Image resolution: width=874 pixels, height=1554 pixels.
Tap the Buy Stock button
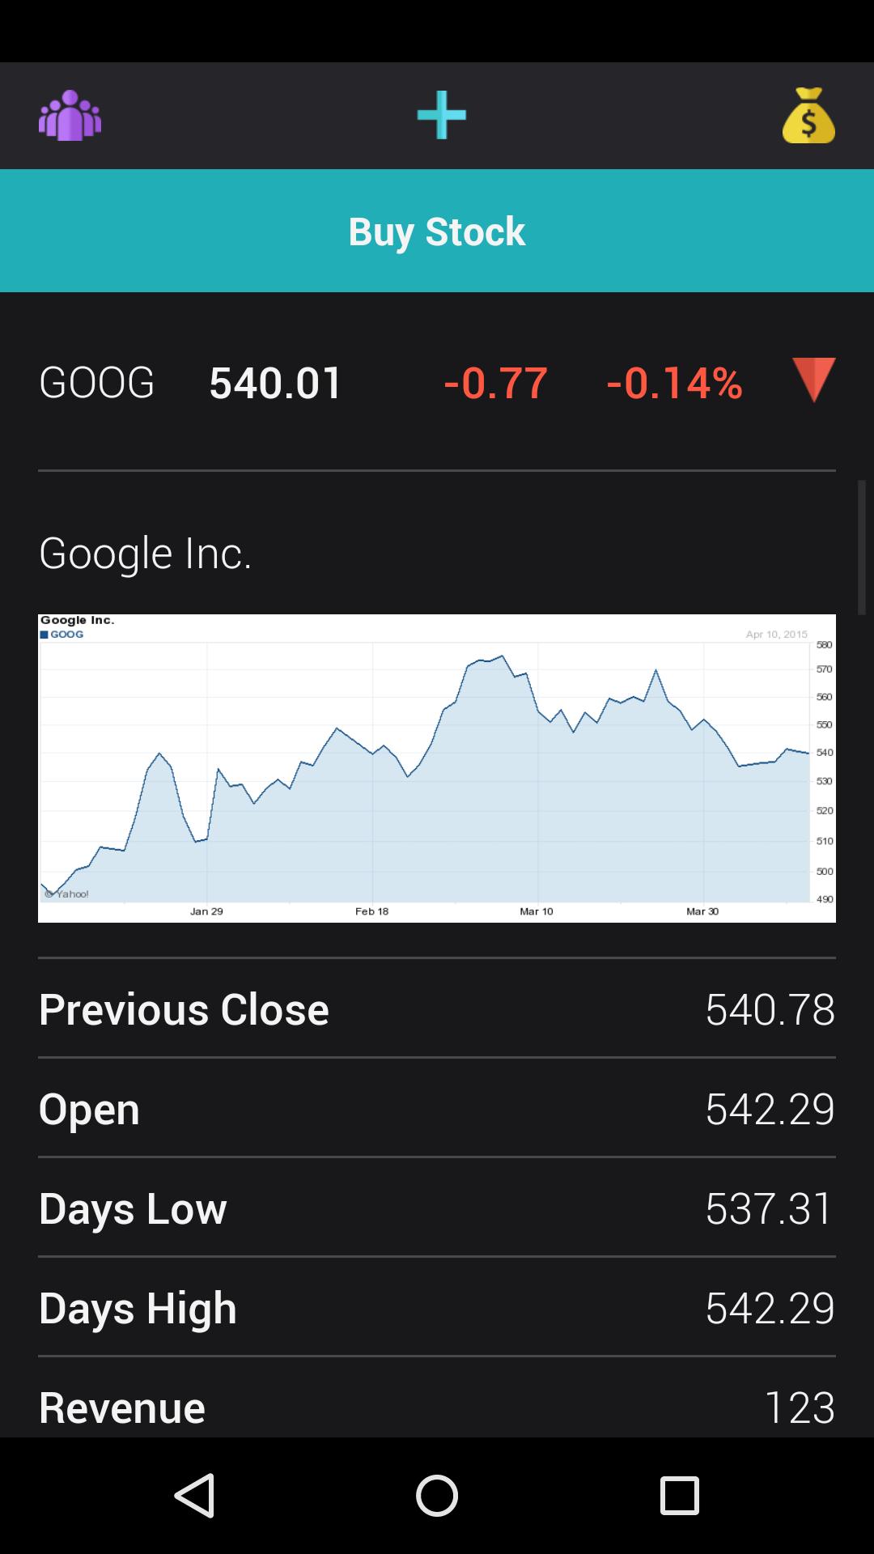click(x=437, y=231)
